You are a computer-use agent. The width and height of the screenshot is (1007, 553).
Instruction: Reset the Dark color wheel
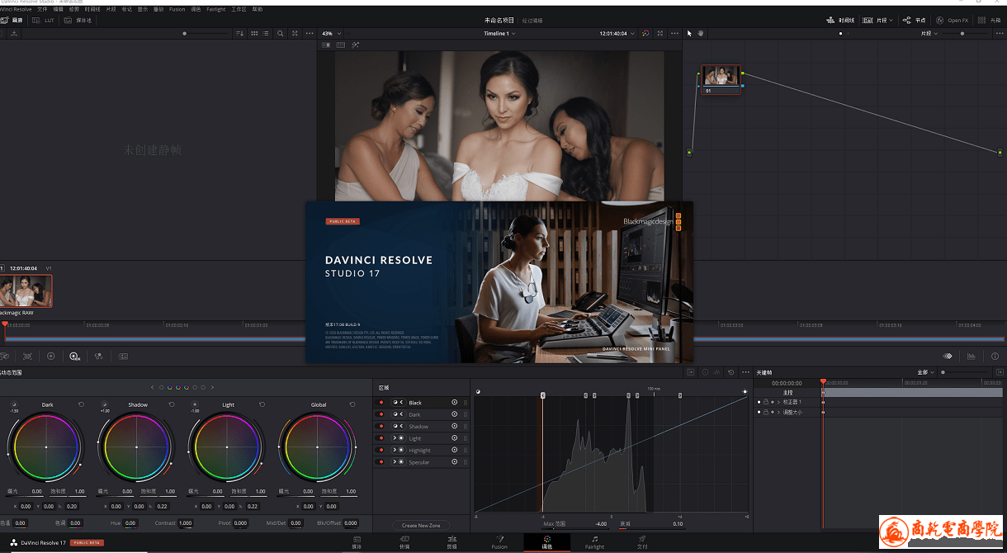coord(81,404)
